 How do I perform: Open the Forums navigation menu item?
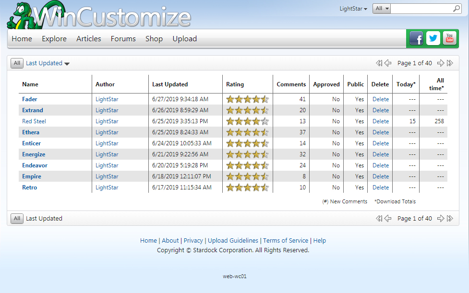(123, 39)
